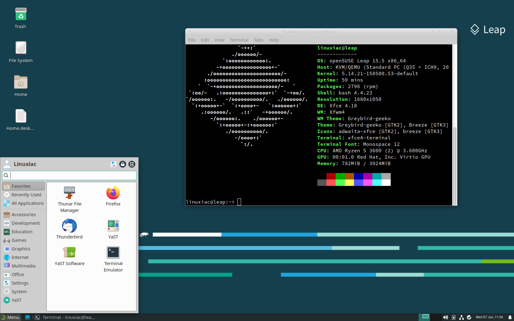Open the Accessories category
The width and height of the screenshot is (514, 321).
(24, 215)
